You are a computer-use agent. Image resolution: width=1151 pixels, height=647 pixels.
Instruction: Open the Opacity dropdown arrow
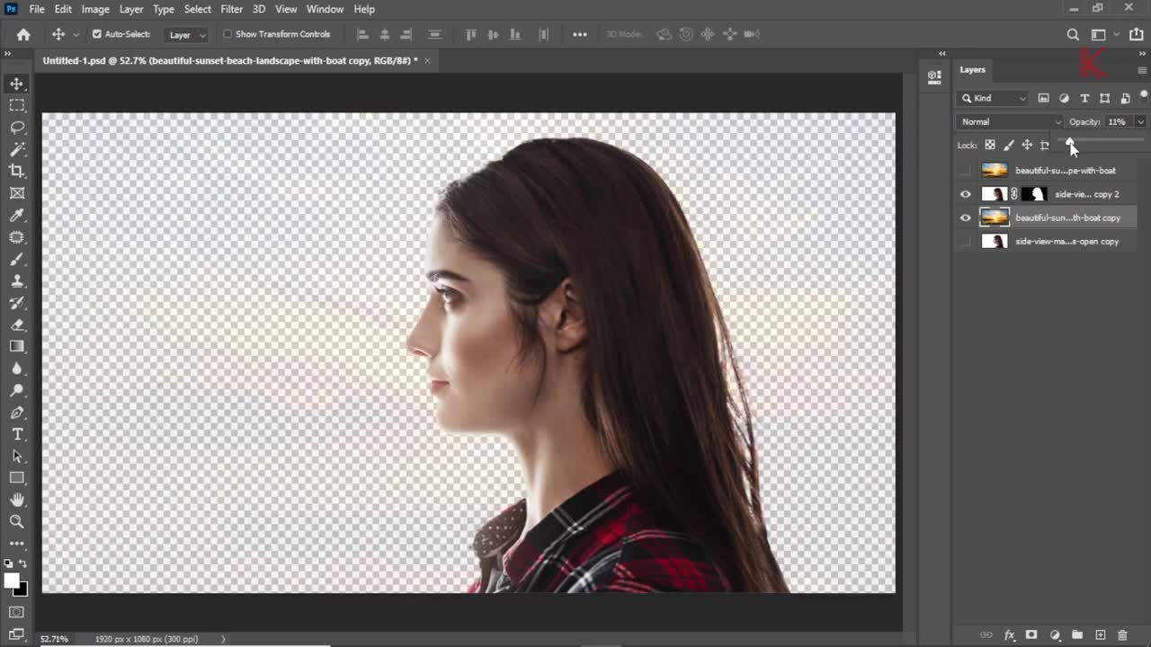pos(1140,121)
